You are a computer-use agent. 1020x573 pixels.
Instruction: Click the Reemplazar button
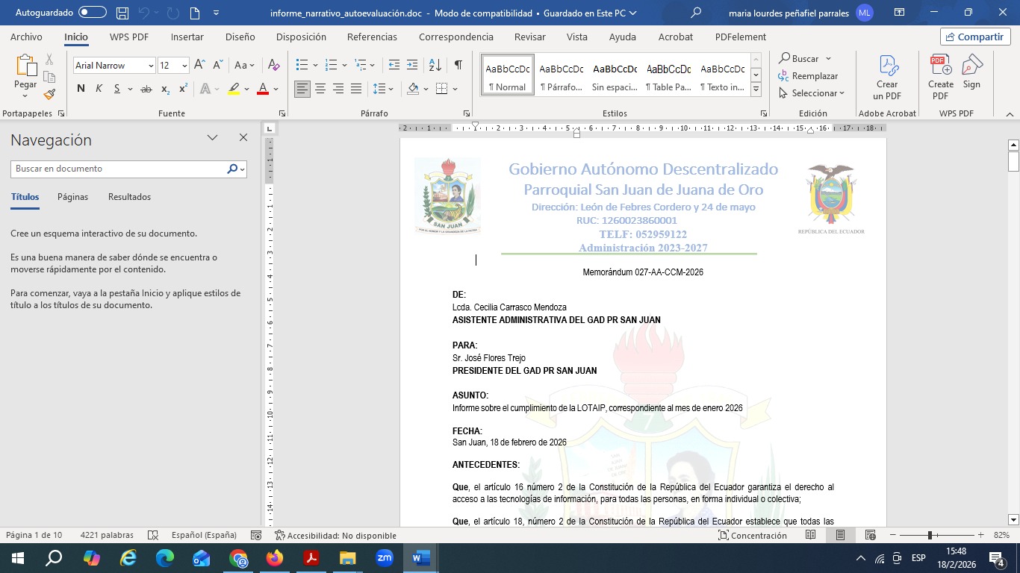(808, 76)
